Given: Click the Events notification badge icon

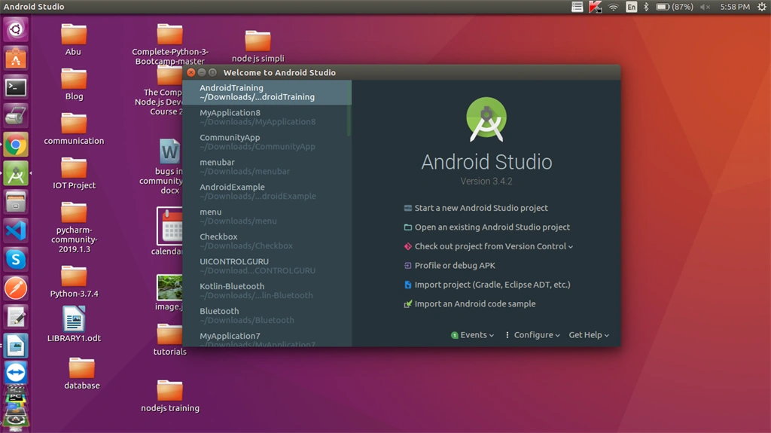Looking at the screenshot, I should point(454,335).
